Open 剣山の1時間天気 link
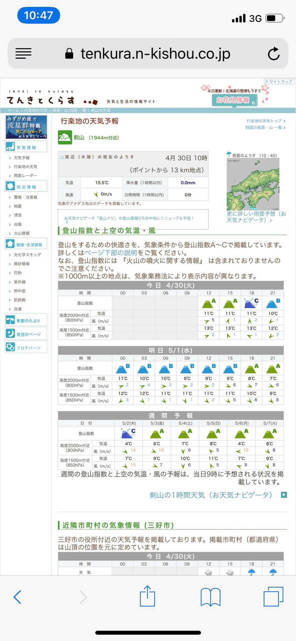This screenshot has width=296, height=641. (210, 495)
